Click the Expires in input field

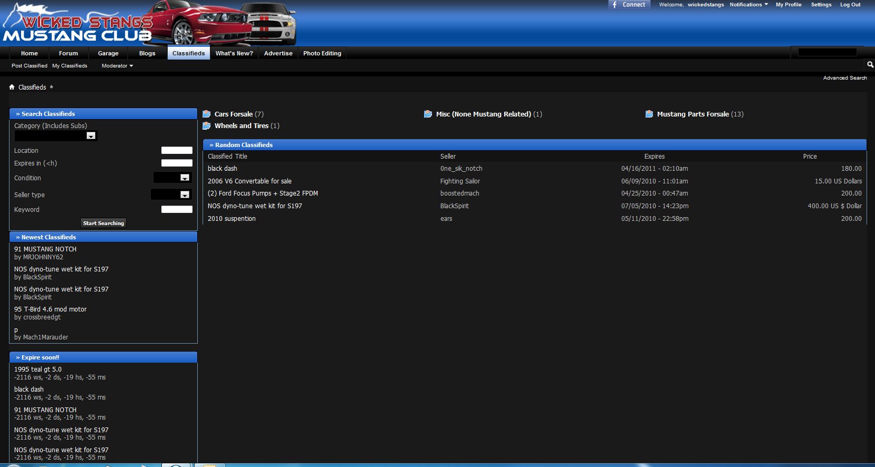[177, 163]
